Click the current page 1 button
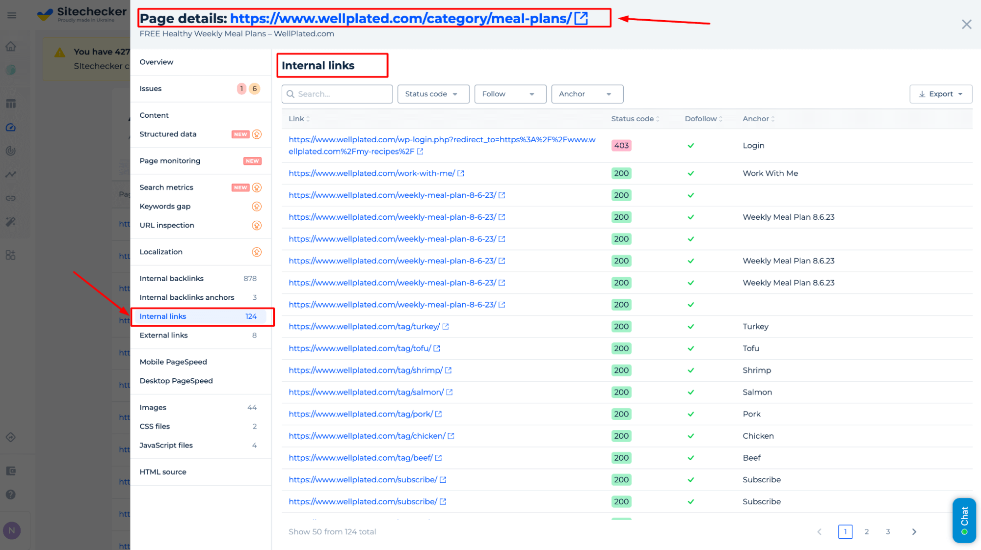Screen dimensions: 981x550 pyautogui.click(x=845, y=532)
